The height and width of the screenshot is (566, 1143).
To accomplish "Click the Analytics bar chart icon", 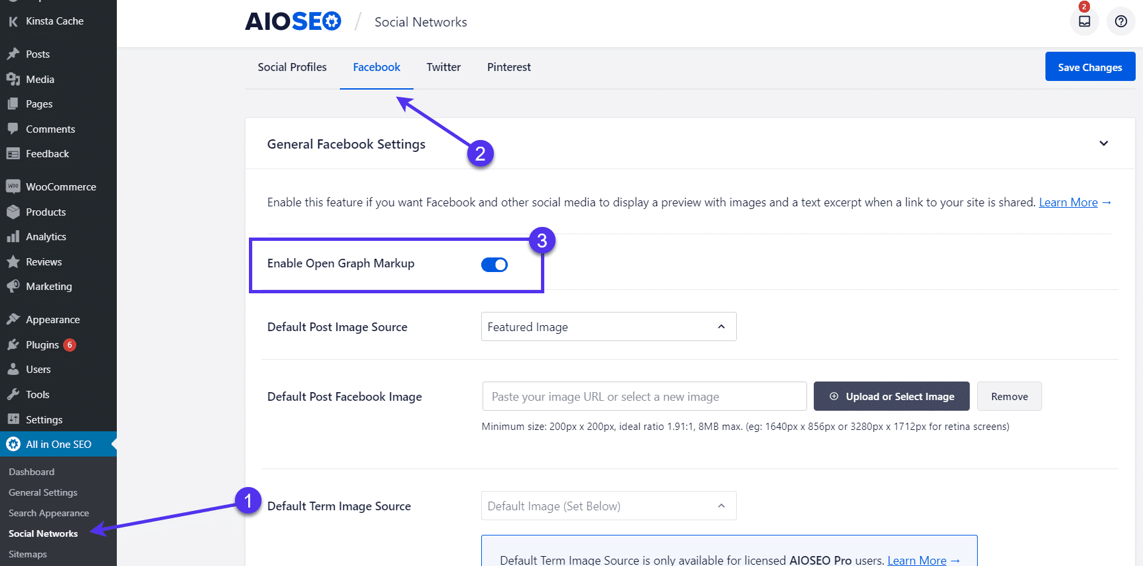I will pos(13,237).
